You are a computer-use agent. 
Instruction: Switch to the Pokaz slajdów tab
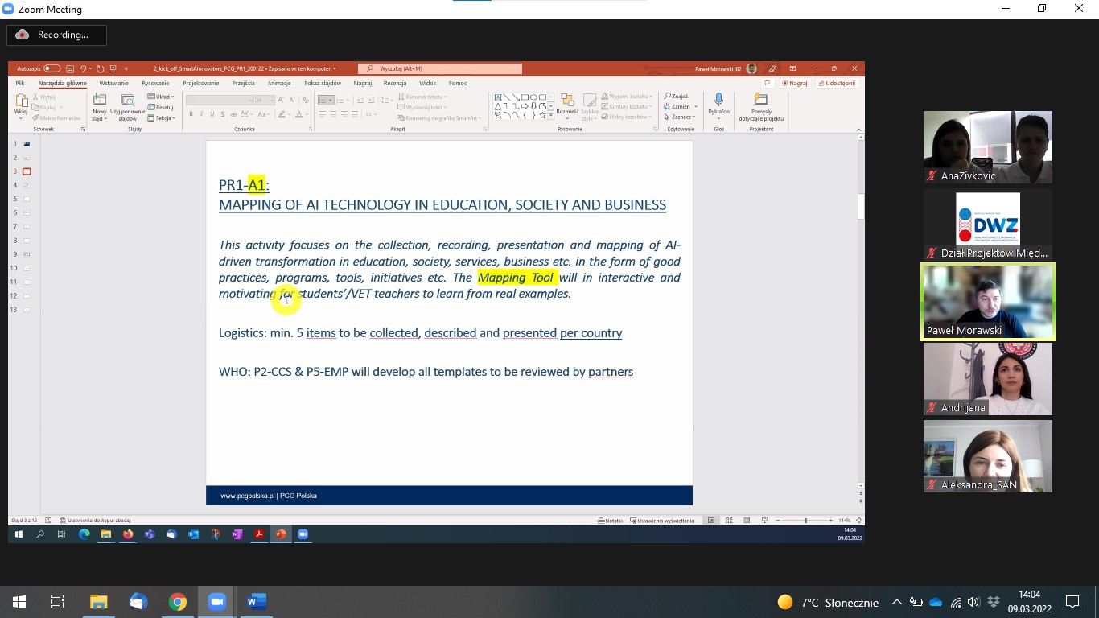(x=322, y=83)
